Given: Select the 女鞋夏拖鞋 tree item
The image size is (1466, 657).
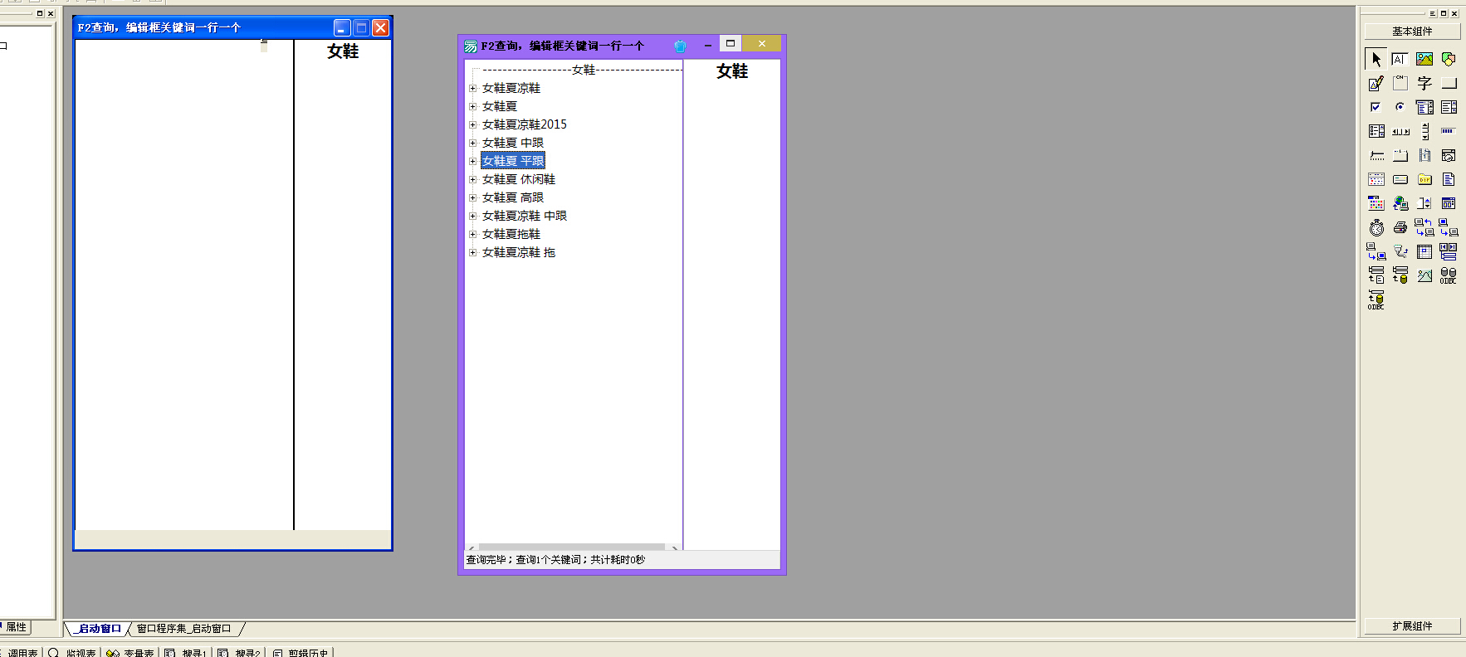Looking at the screenshot, I should pos(511,234).
